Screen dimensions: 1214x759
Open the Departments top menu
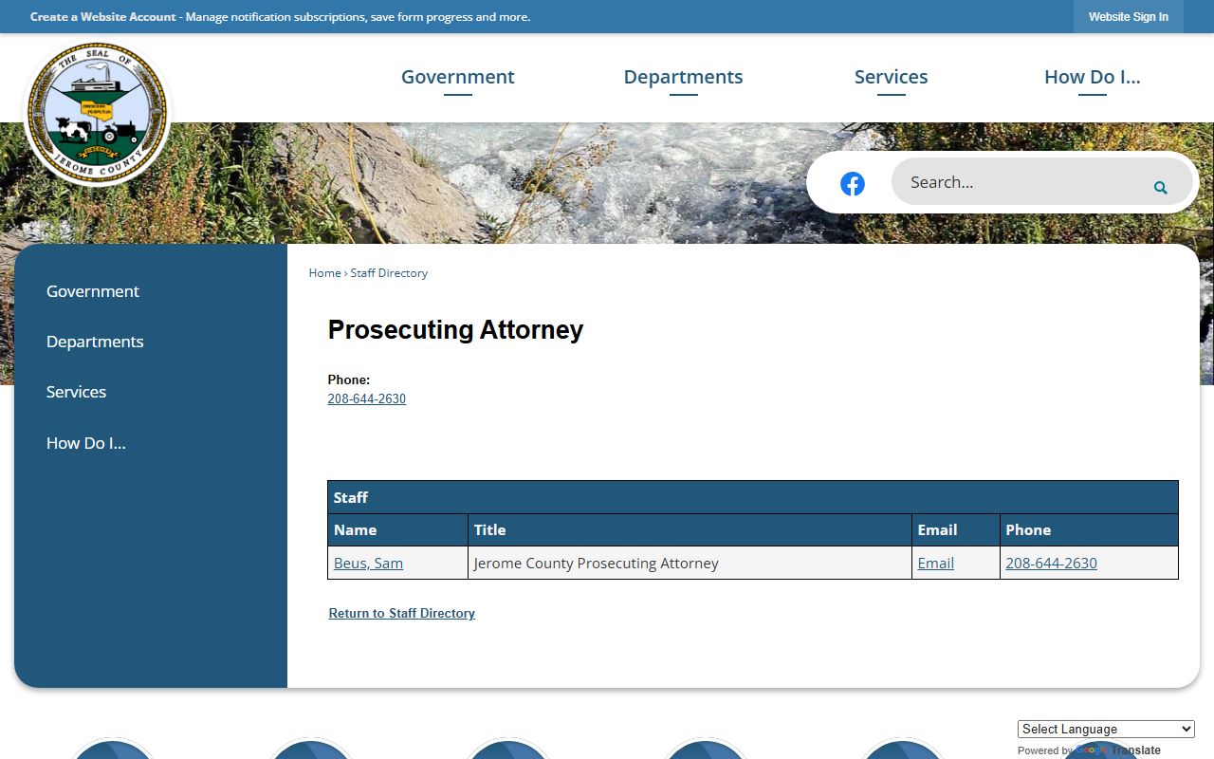click(x=683, y=77)
